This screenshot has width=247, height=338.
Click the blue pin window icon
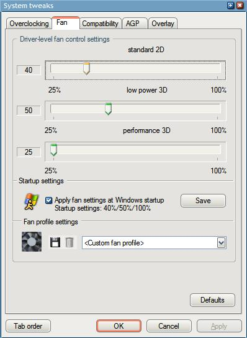coord(230,6)
